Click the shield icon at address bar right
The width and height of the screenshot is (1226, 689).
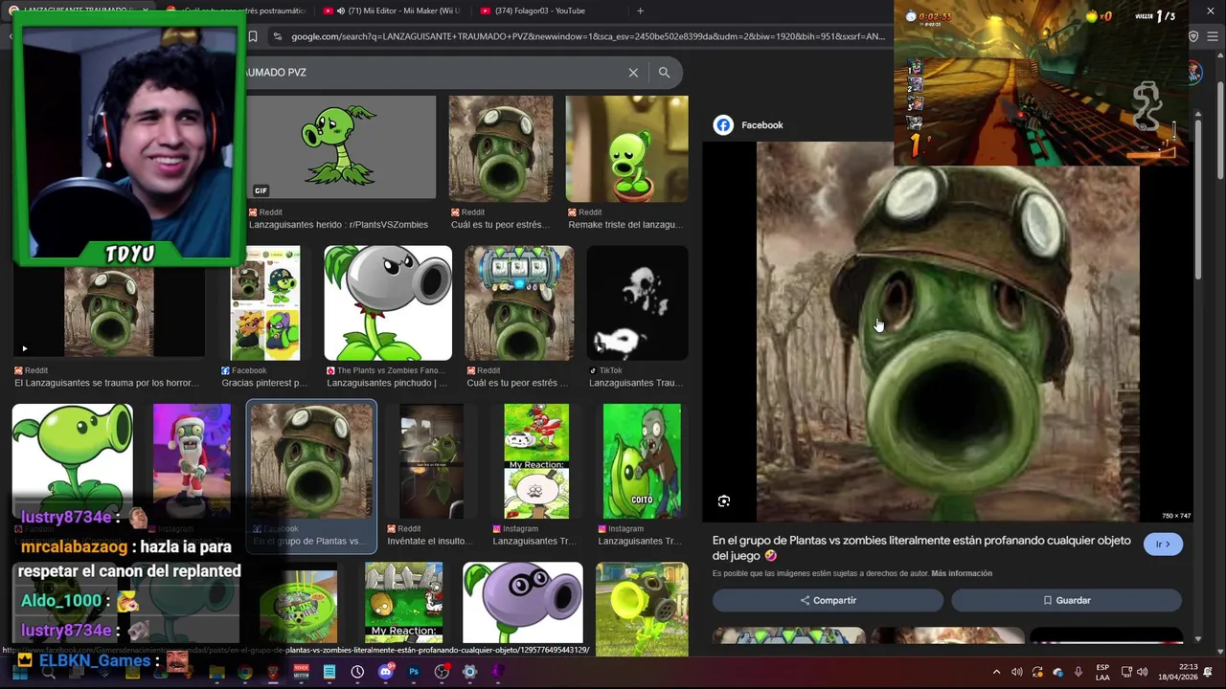tap(1193, 36)
